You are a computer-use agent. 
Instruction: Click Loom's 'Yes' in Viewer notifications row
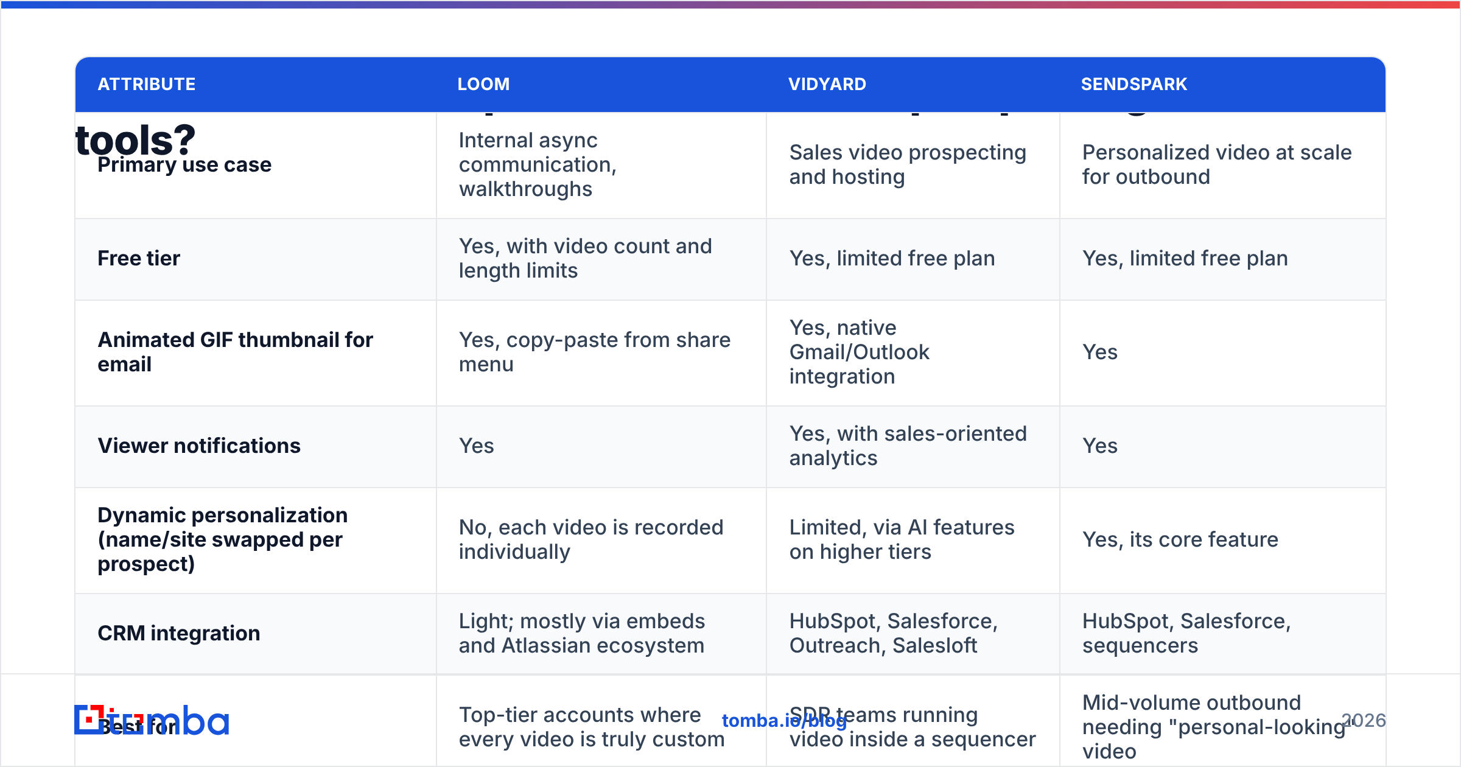point(476,446)
